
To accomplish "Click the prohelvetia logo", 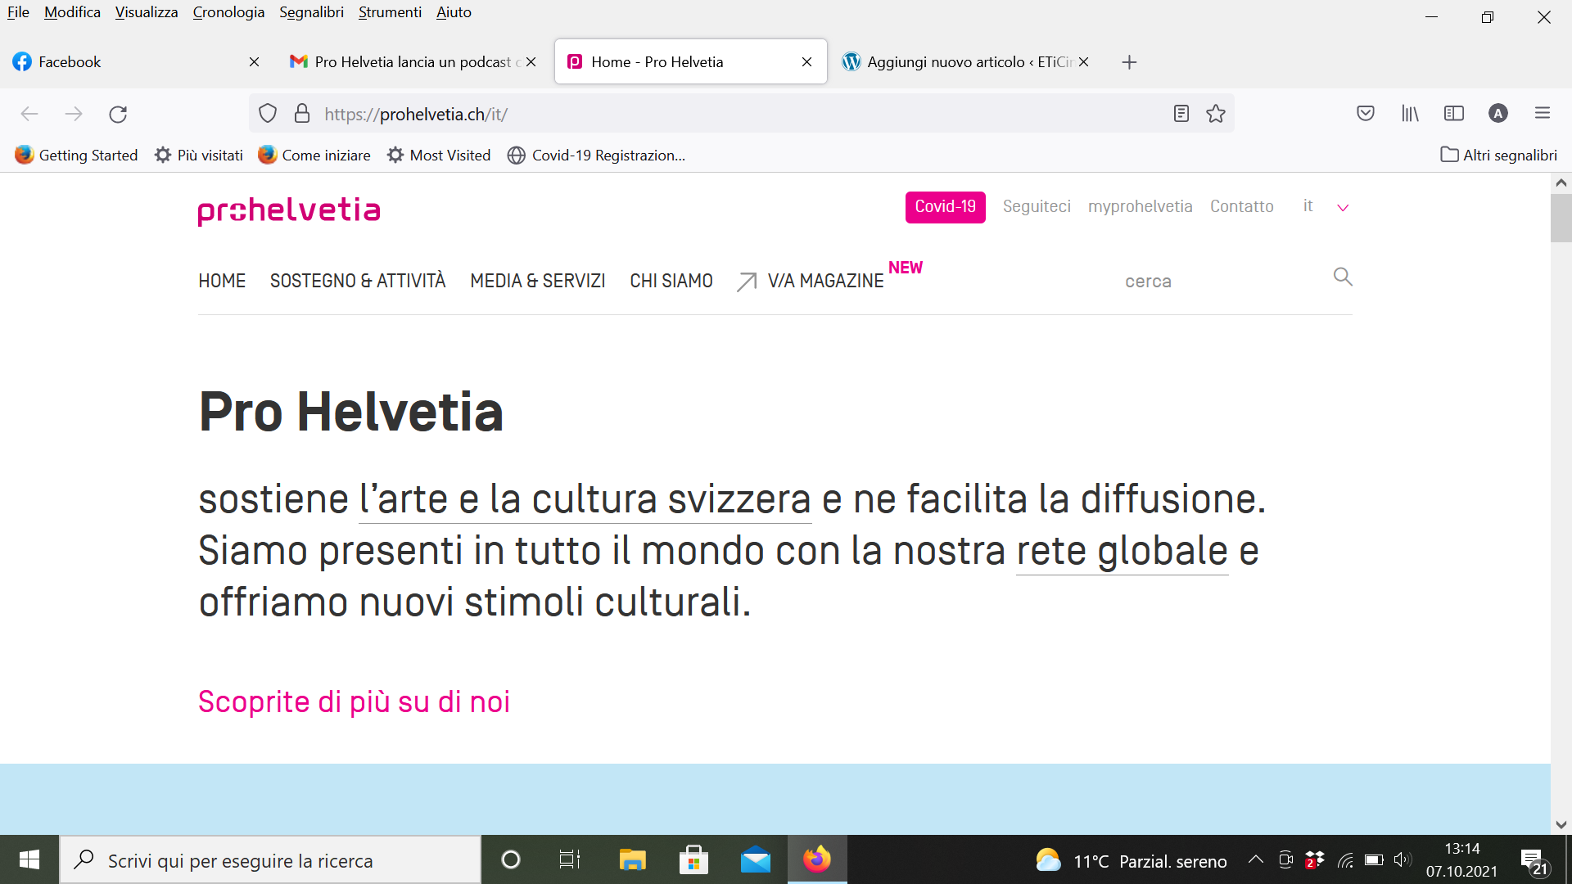I will [x=289, y=210].
